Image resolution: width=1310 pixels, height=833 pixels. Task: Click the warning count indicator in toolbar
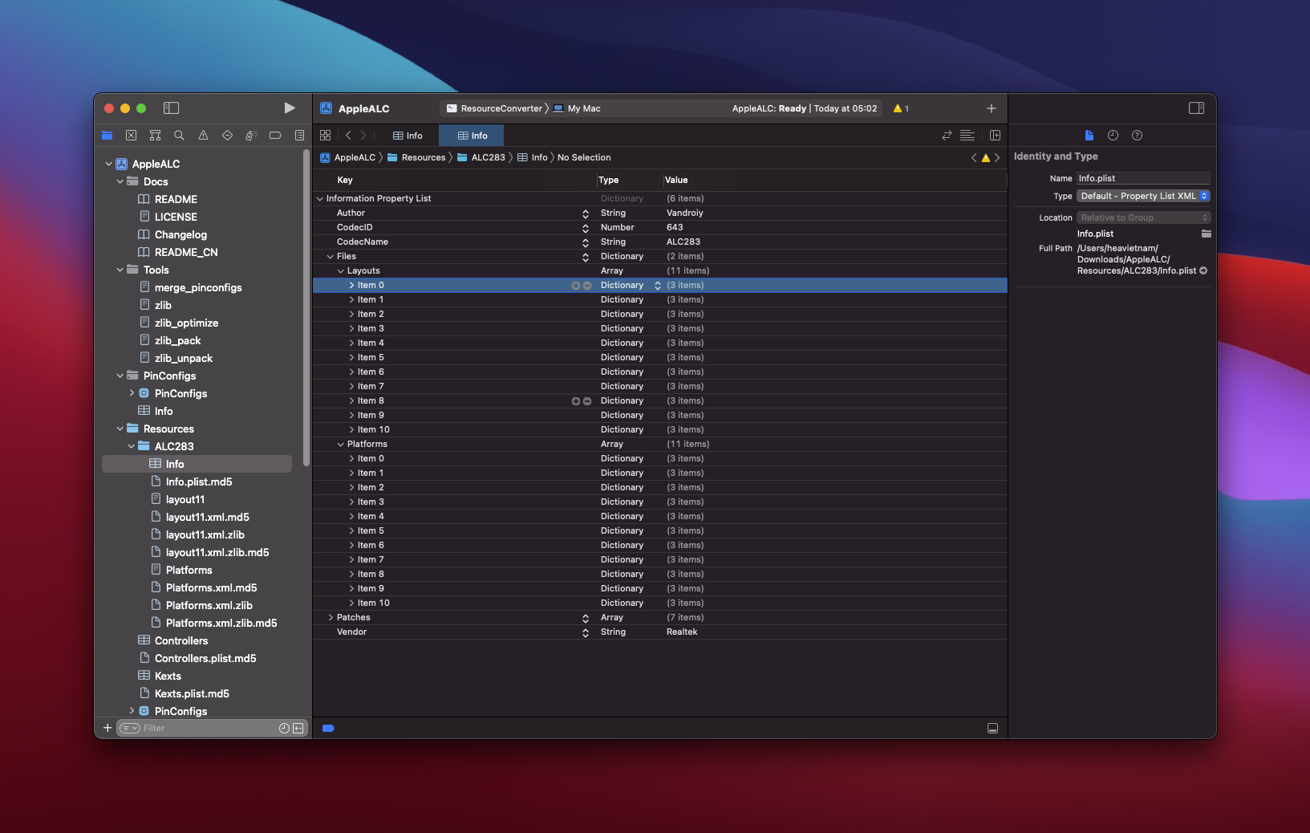click(x=901, y=108)
